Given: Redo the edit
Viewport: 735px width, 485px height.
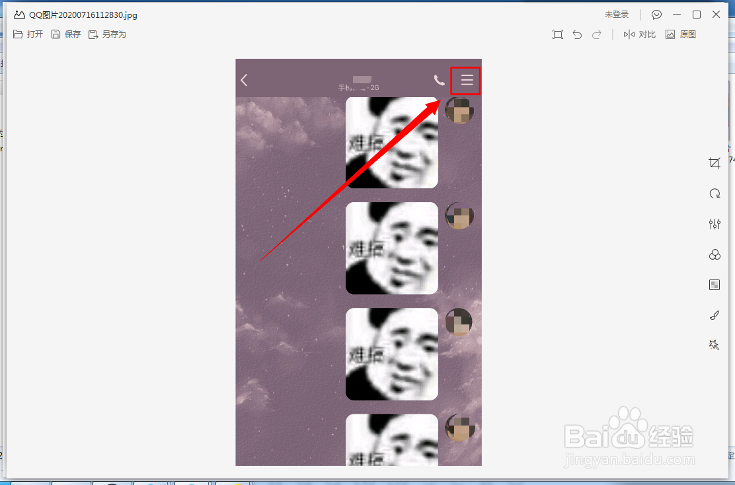Looking at the screenshot, I should (x=596, y=34).
